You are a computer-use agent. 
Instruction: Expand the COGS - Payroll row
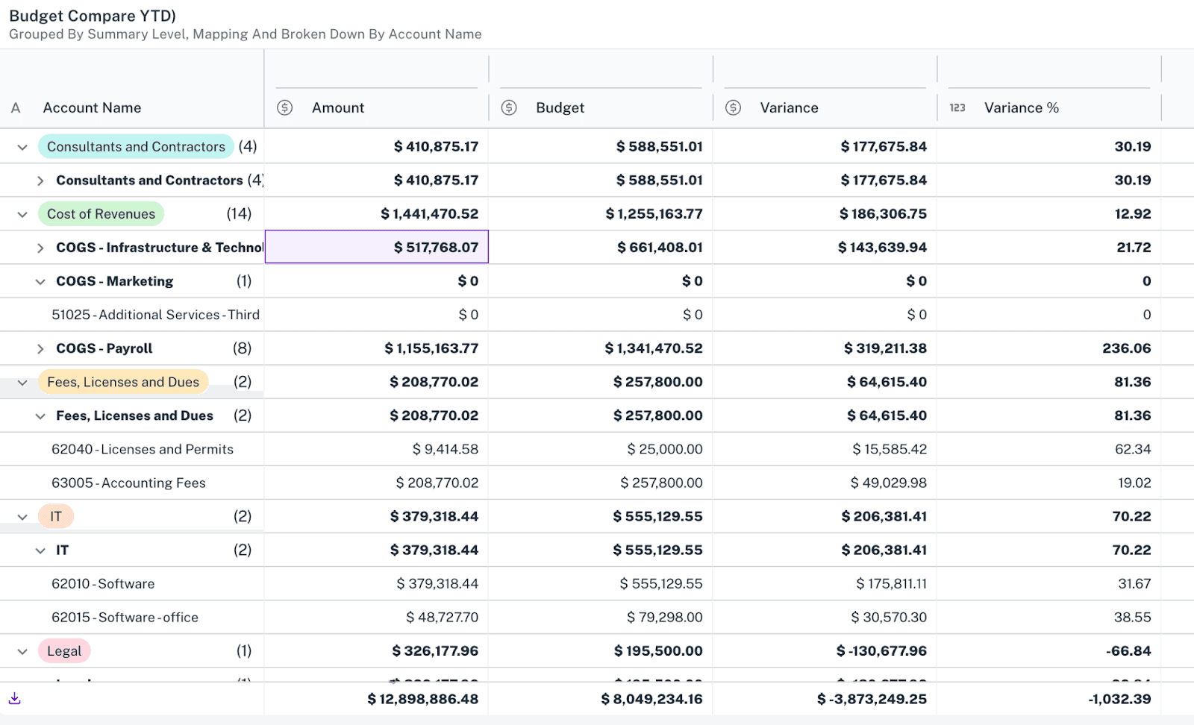[x=40, y=348]
